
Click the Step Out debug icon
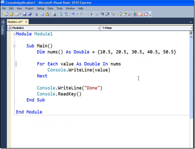112,14
